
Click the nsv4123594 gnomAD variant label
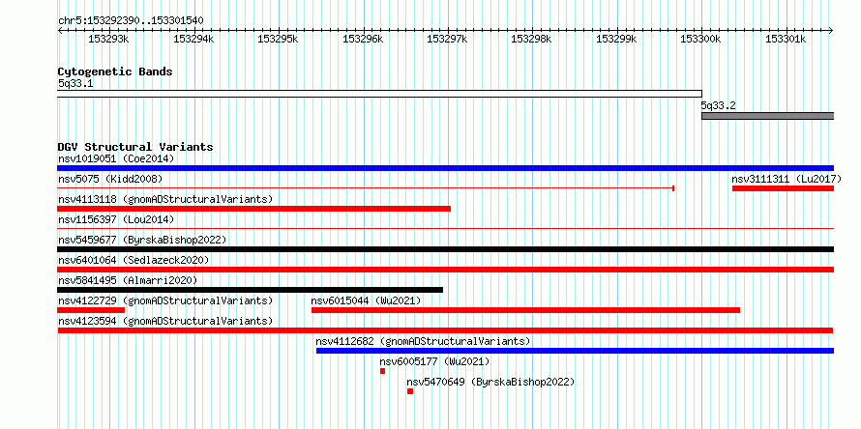click(x=165, y=321)
